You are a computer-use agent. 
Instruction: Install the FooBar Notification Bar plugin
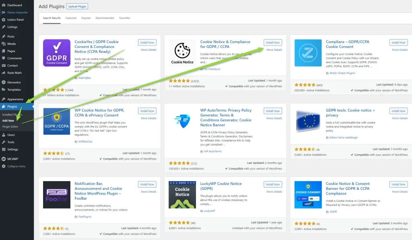point(147,184)
